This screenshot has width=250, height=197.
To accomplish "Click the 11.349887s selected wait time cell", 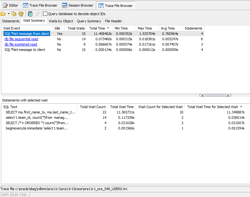I will [235, 112].
